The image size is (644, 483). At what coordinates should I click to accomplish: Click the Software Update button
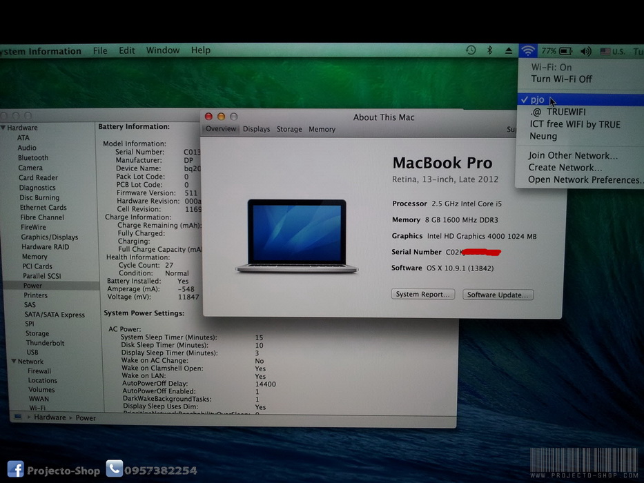click(498, 295)
